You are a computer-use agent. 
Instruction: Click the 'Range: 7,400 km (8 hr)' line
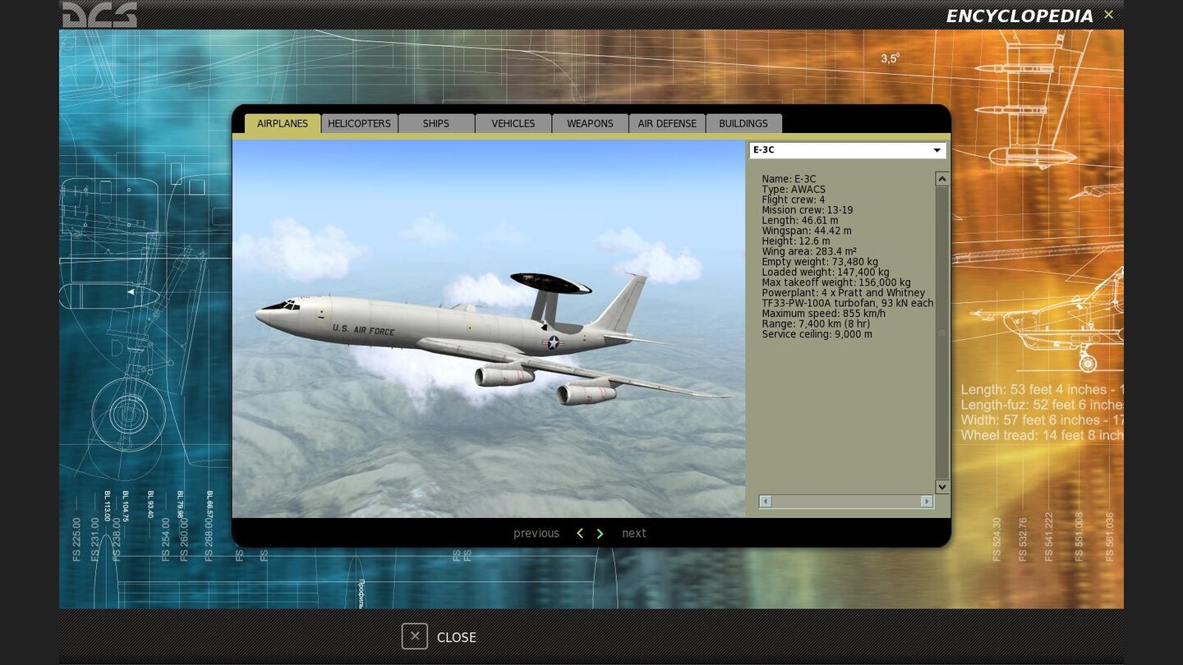point(816,324)
